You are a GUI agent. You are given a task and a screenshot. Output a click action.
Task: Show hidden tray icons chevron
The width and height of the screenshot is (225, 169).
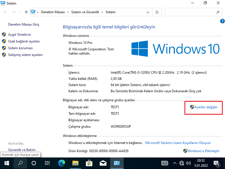(175, 163)
